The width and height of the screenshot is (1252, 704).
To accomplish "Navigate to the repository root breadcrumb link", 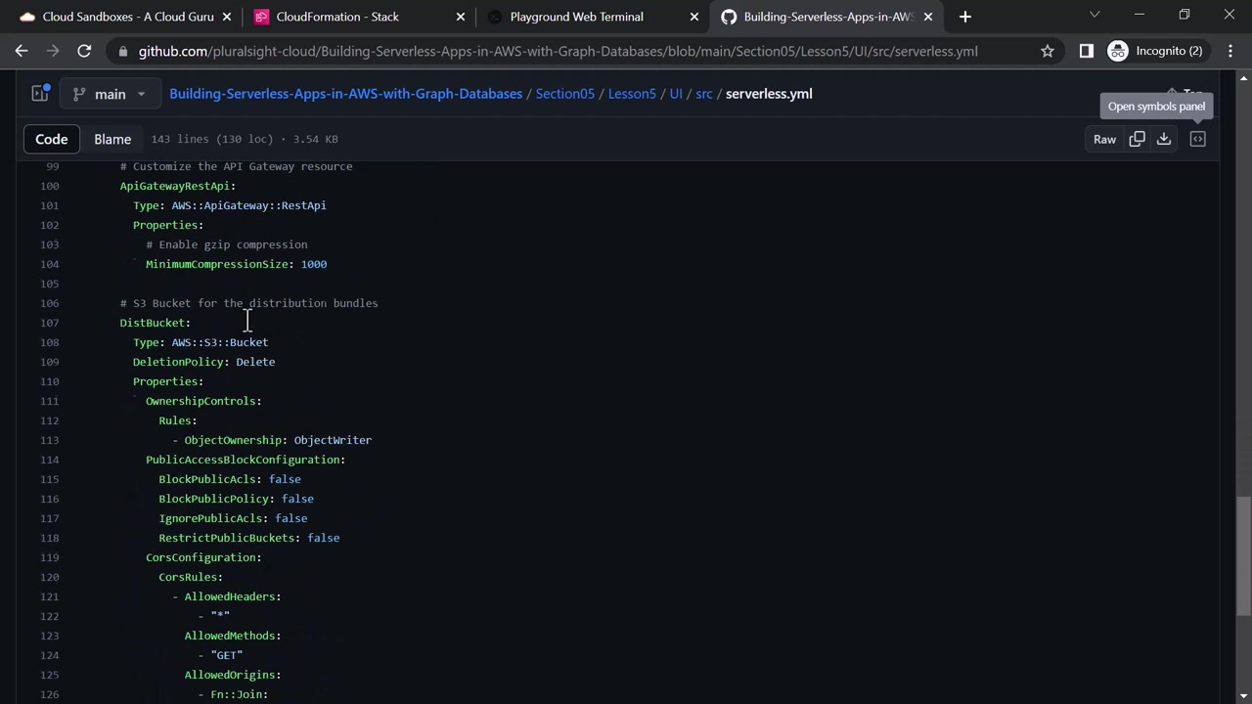I will point(345,94).
